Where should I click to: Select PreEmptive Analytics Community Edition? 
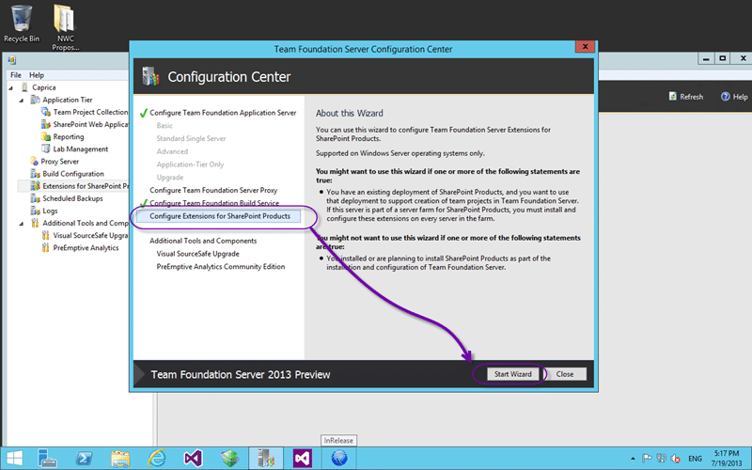pyautogui.click(x=221, y=267)
